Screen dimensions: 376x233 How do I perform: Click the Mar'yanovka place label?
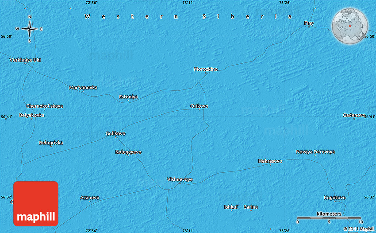(x=83, y=88)
